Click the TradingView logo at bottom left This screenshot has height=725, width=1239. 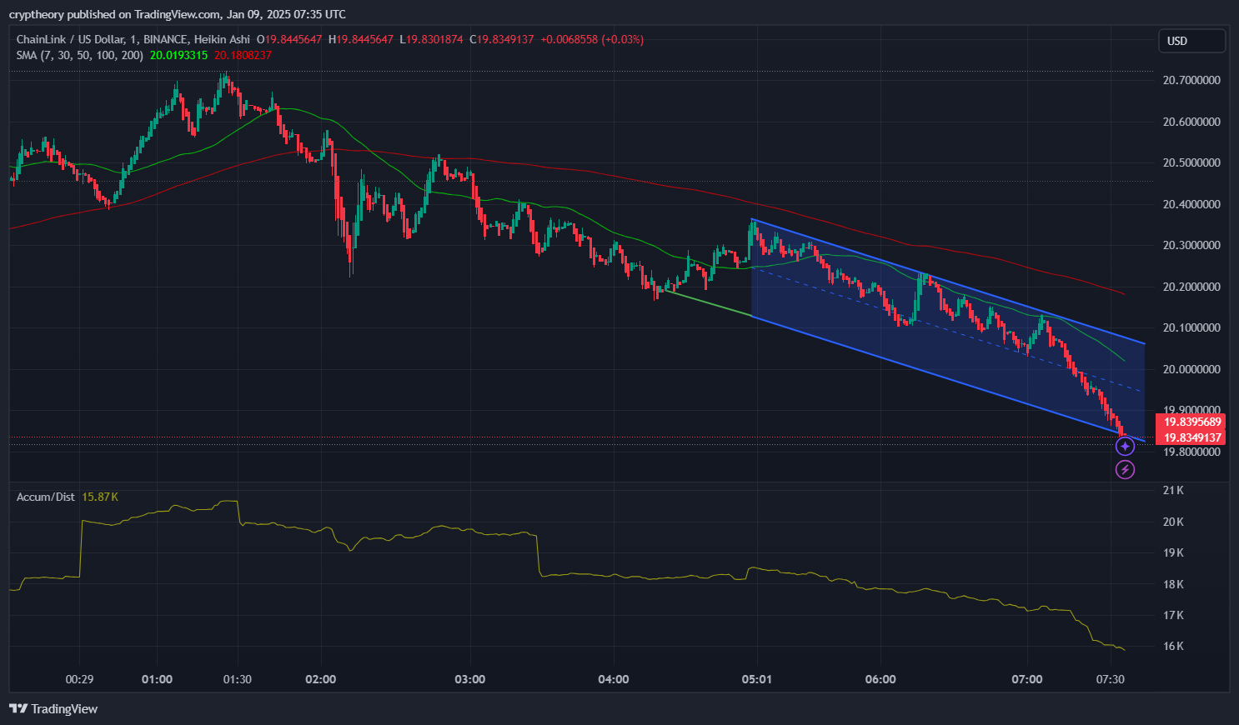(53, 709)
